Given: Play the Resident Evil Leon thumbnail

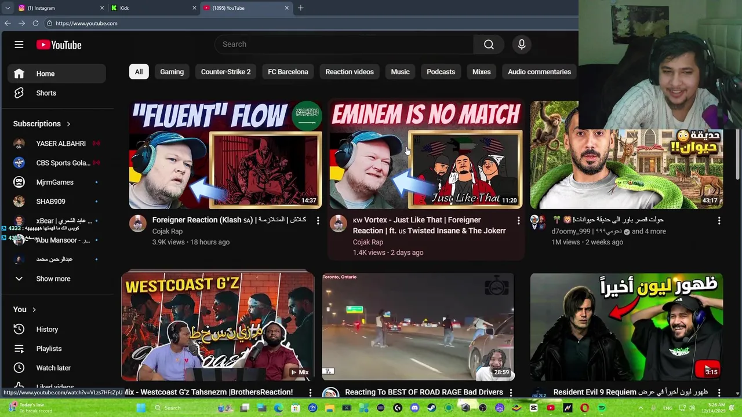Looking at the screenshot, I should (x=627, y=327).
